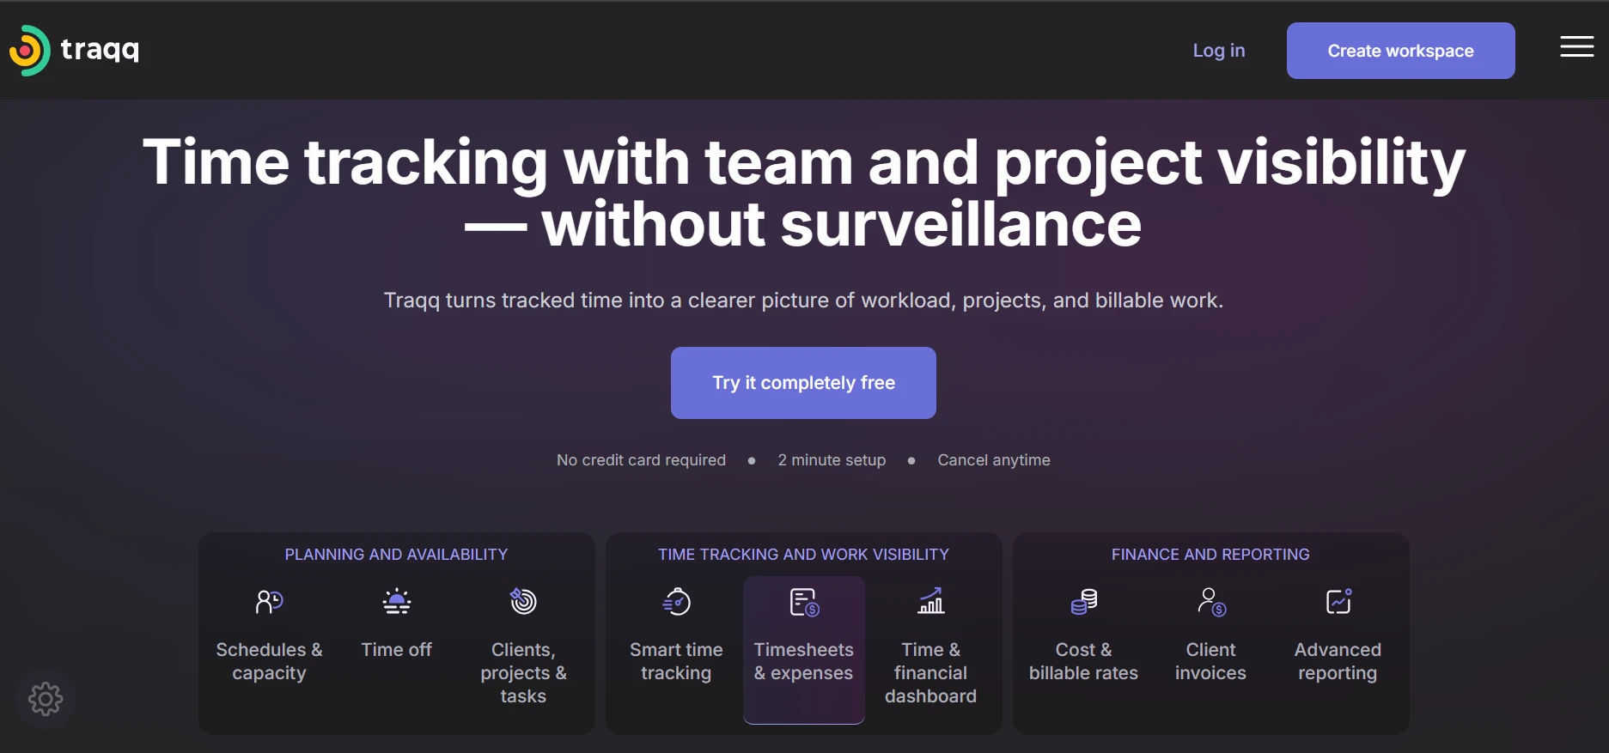Click Try it completely free button
1609x753 pixels.
tap(803, 383)
